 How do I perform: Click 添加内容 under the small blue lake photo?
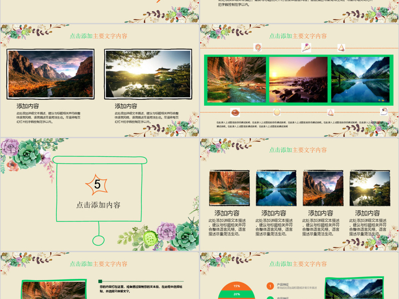(x=274, y=213)
